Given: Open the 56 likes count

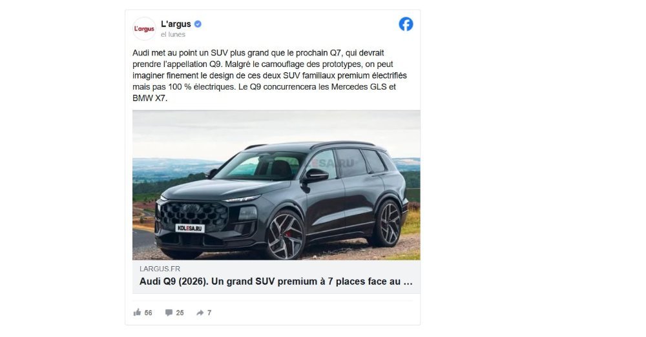Looking at the screenshot, I should point(149,313).
